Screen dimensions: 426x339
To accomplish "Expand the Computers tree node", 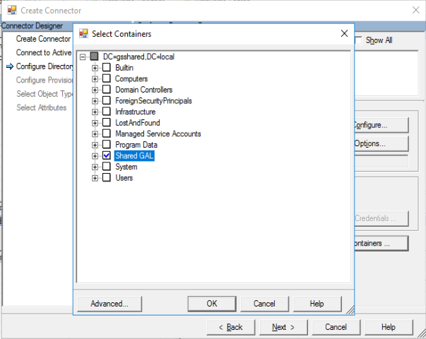I will pyautogui.click(x=95, y=79).
